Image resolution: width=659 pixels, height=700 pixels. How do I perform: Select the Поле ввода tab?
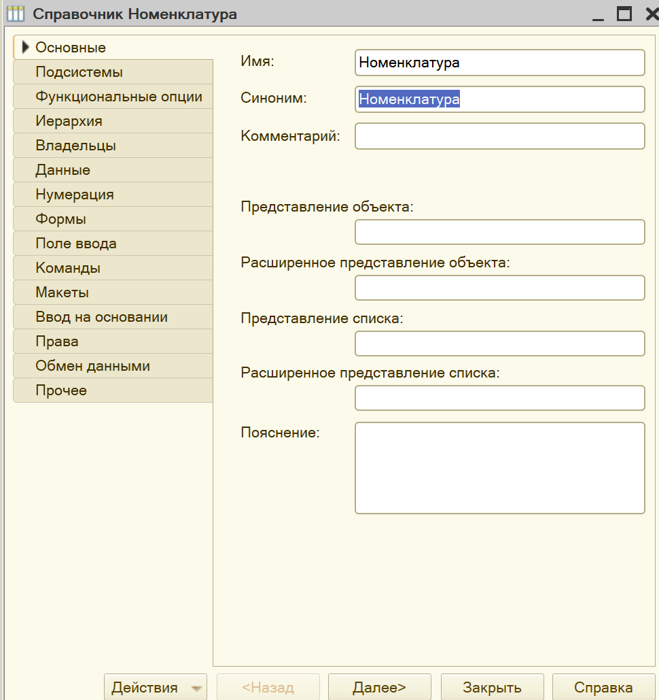[x=113, y=244]
